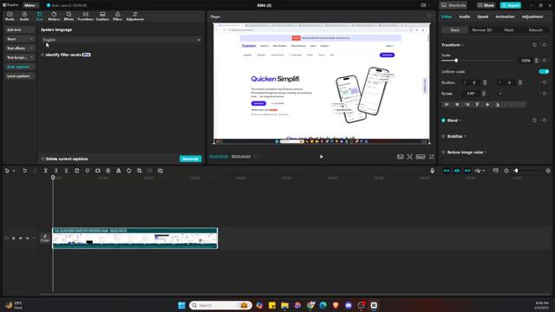Open the Filters panel icon

click(118, 16)
